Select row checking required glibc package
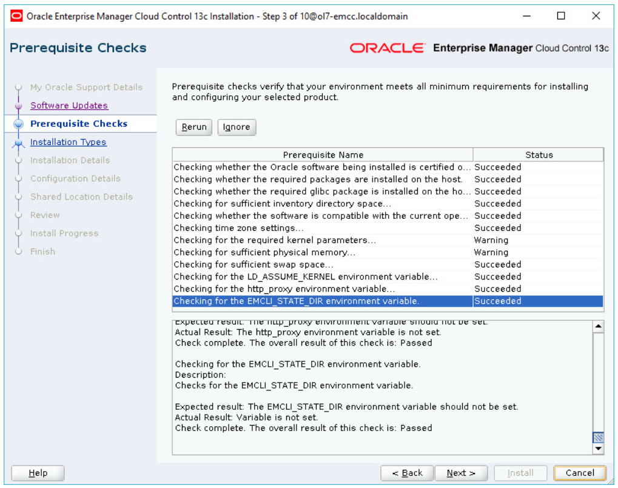Image resolution: width=618 pixels, height=488 pixels. point(388,192)
